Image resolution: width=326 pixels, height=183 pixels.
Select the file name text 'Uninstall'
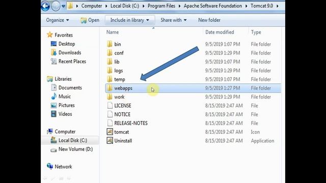123,141
